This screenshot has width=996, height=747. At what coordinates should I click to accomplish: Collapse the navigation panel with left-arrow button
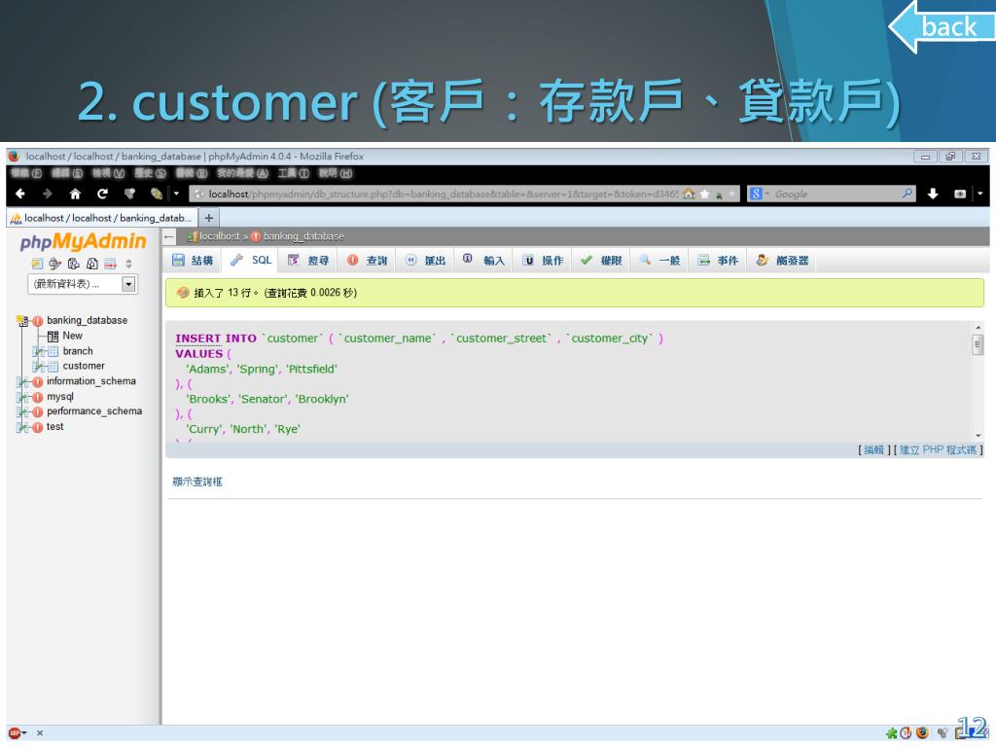(169, 236)
